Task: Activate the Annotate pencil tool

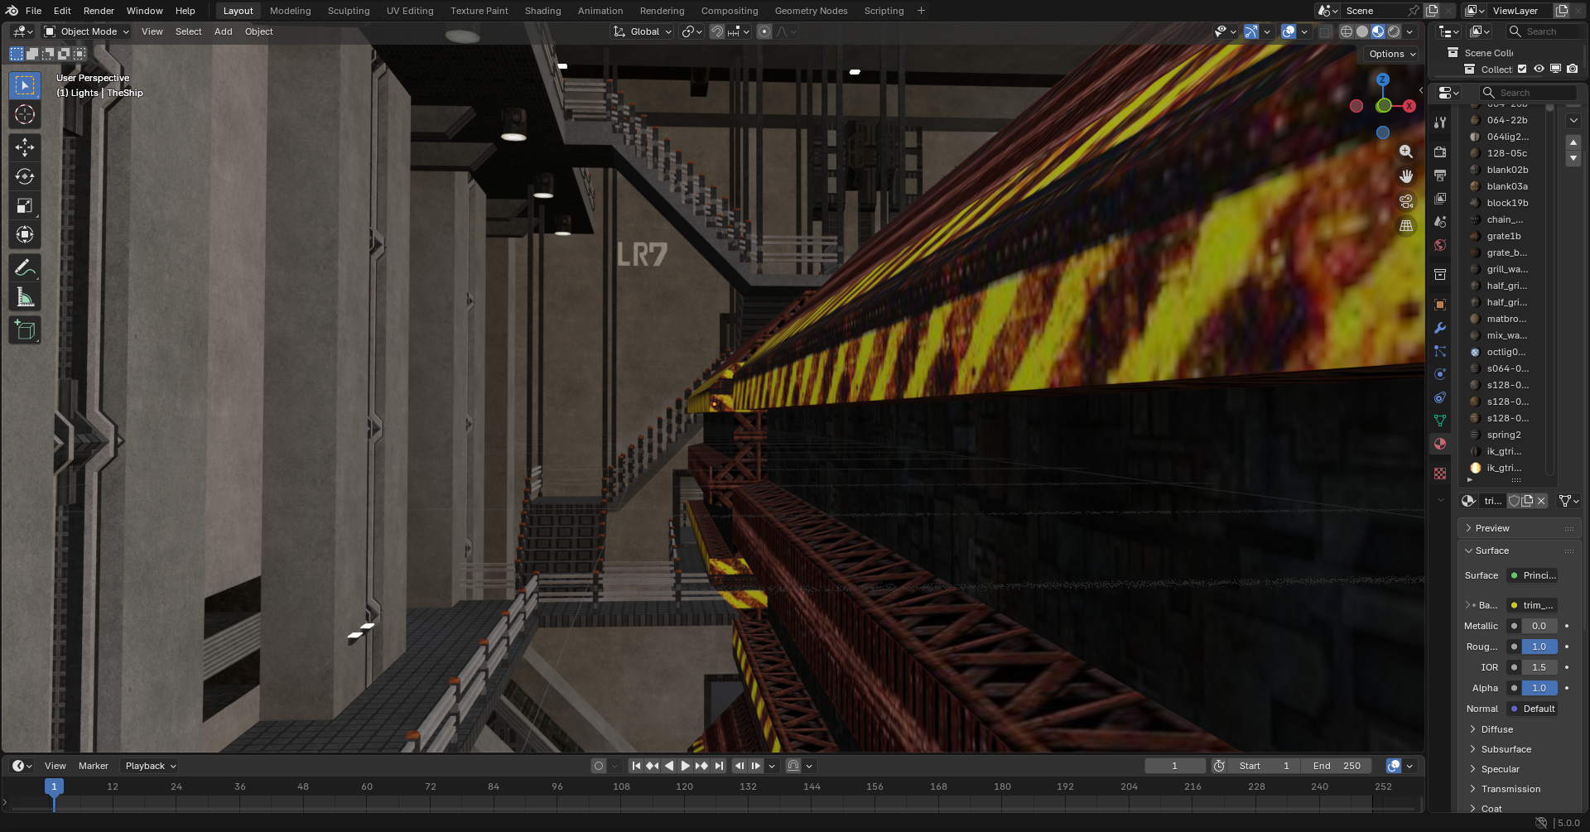Action: click(25, 268)
